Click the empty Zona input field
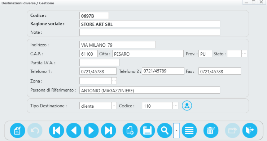267x141 pixels. [x=95, y=81]
